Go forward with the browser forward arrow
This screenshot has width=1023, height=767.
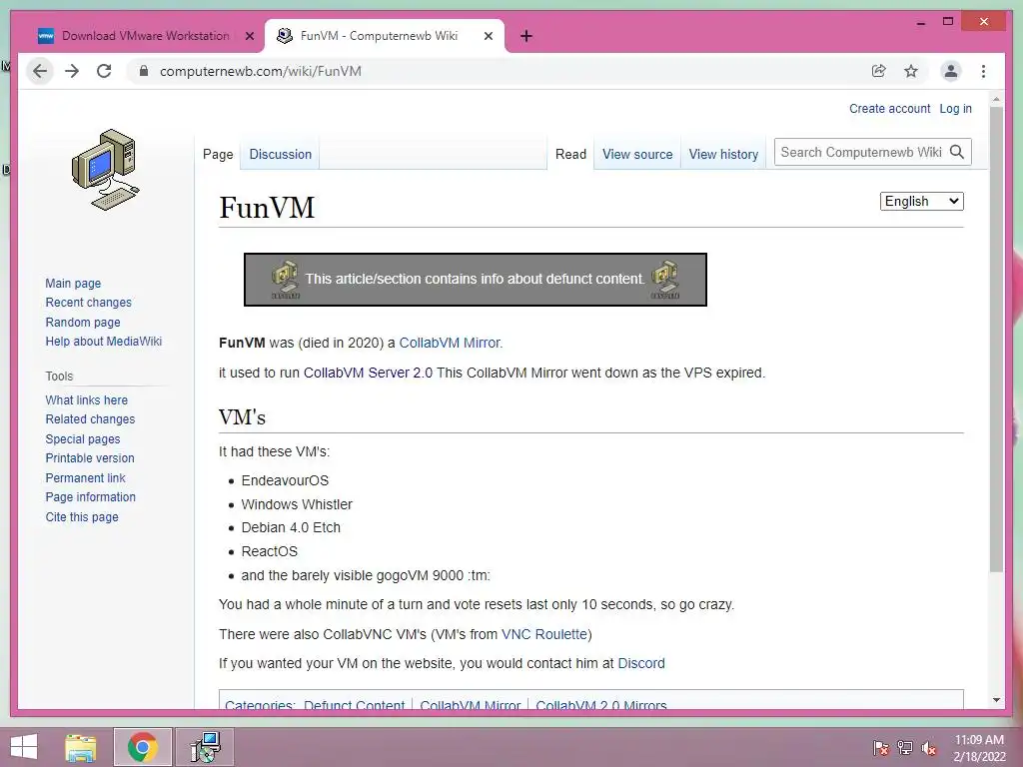(x=72, y=71)
